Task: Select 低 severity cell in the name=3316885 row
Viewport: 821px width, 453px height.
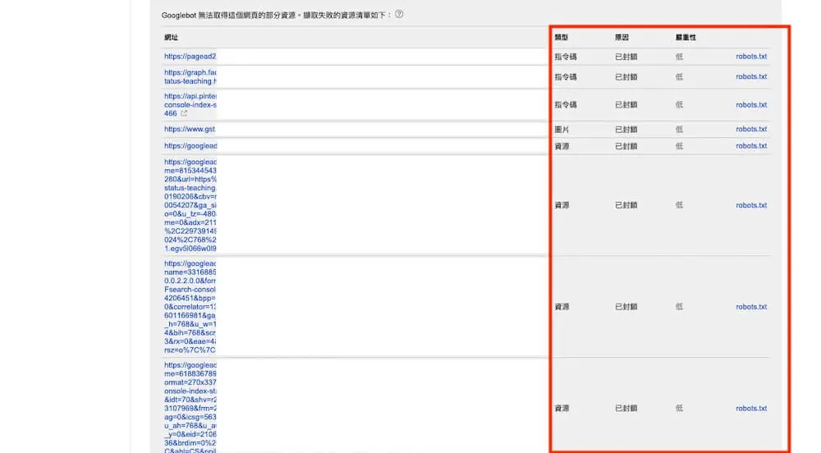Action: (x=679, y=307)
